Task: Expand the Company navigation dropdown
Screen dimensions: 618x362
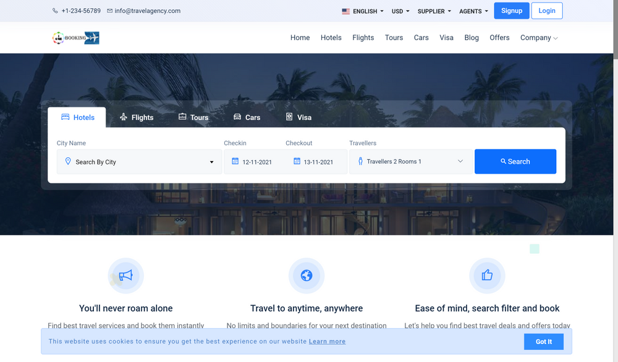Action: (538, 38)
